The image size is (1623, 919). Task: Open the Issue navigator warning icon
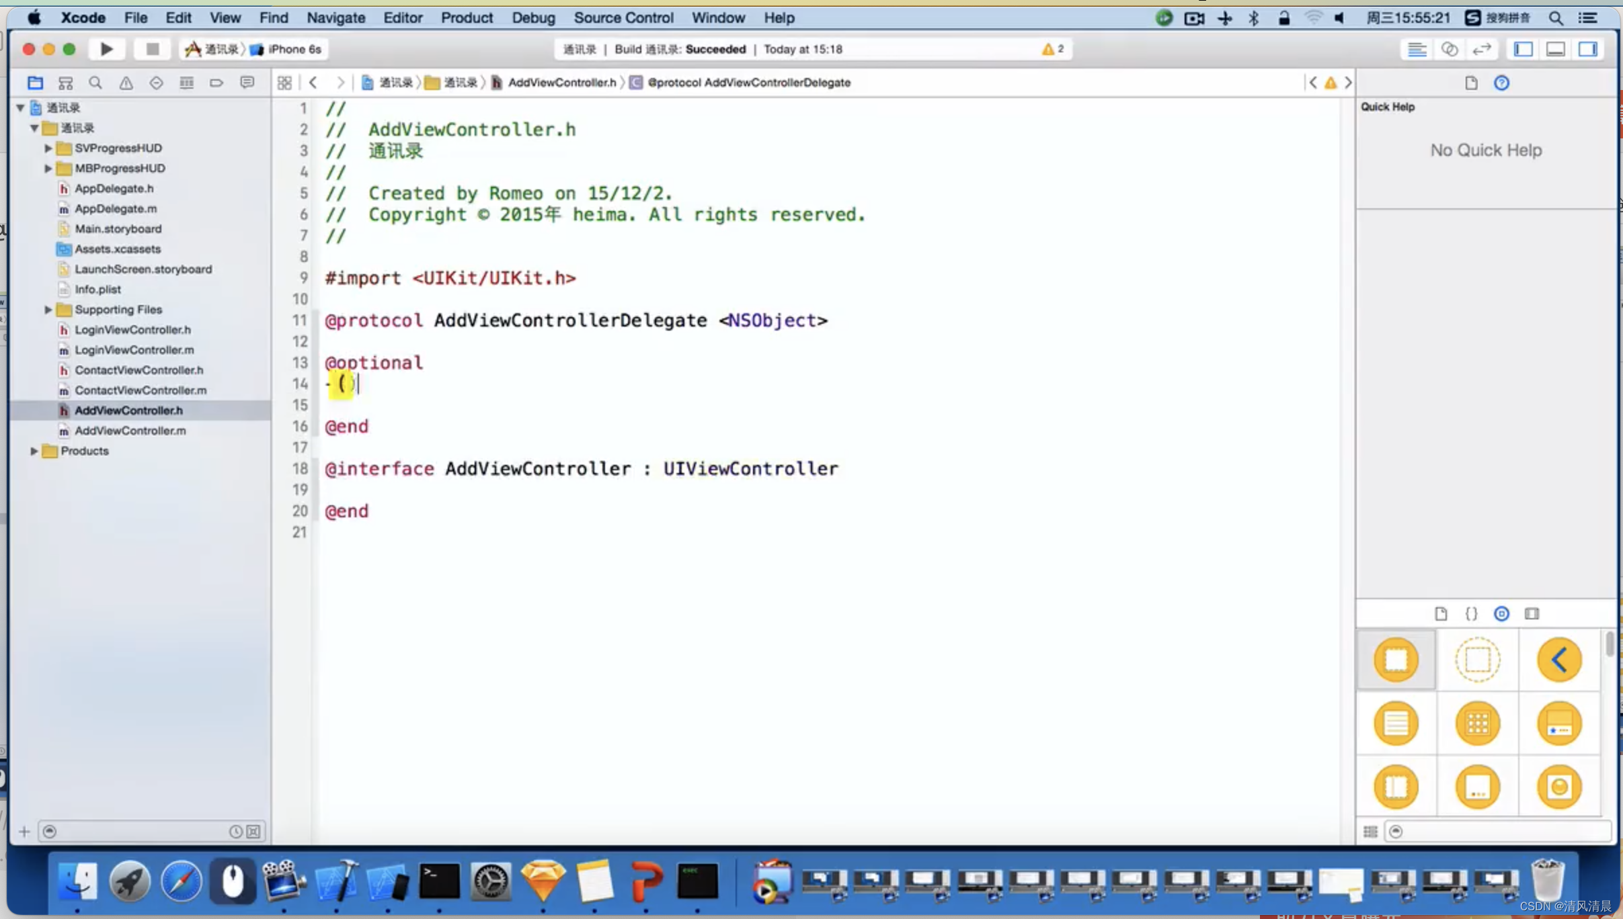[x=126, y=83]
